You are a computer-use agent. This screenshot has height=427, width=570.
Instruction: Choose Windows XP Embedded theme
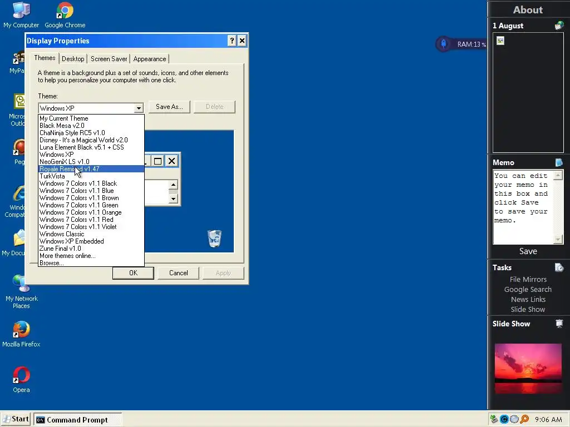[91, 241]
